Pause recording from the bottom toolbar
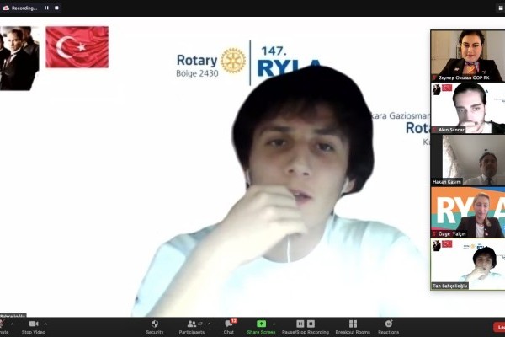 (x=300, y=324)
